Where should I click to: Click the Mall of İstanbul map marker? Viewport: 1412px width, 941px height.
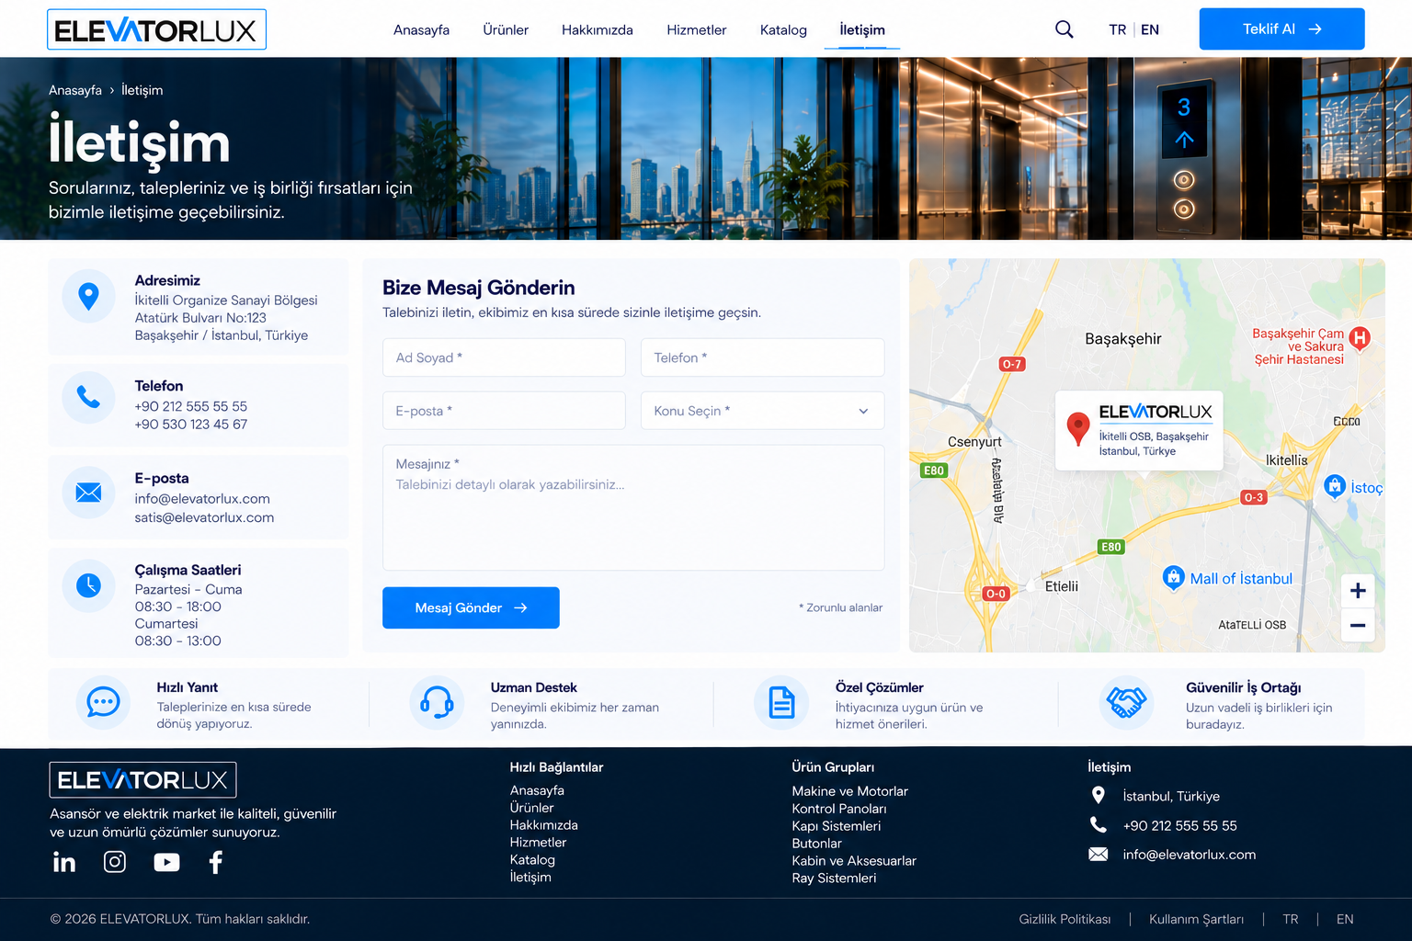pyautogui.click(x=1173, y=577)
